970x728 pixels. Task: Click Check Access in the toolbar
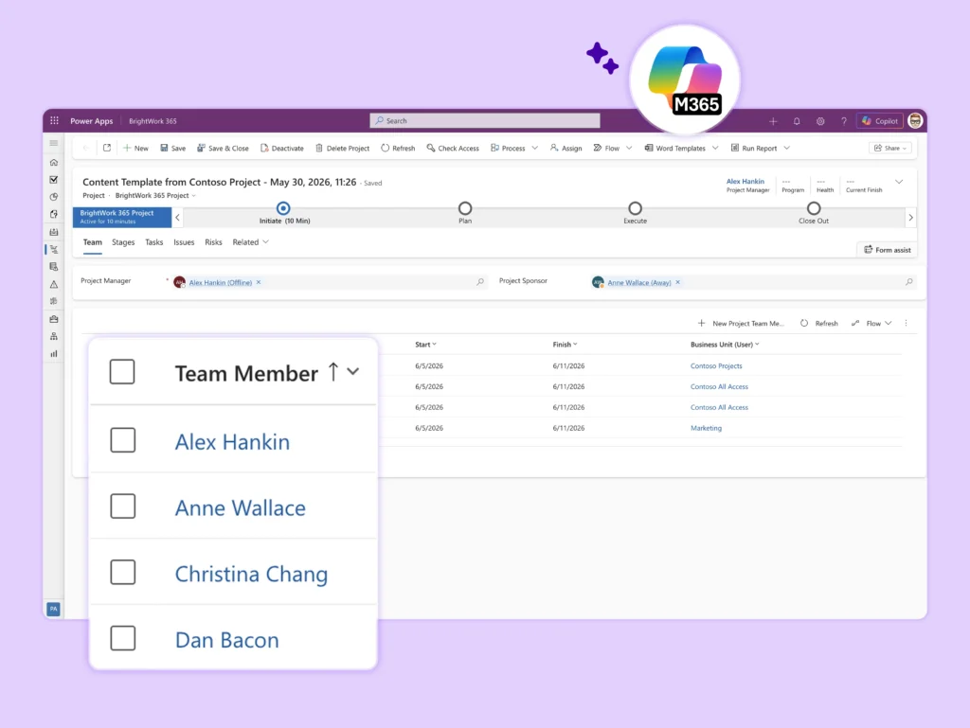pos(453,149)
